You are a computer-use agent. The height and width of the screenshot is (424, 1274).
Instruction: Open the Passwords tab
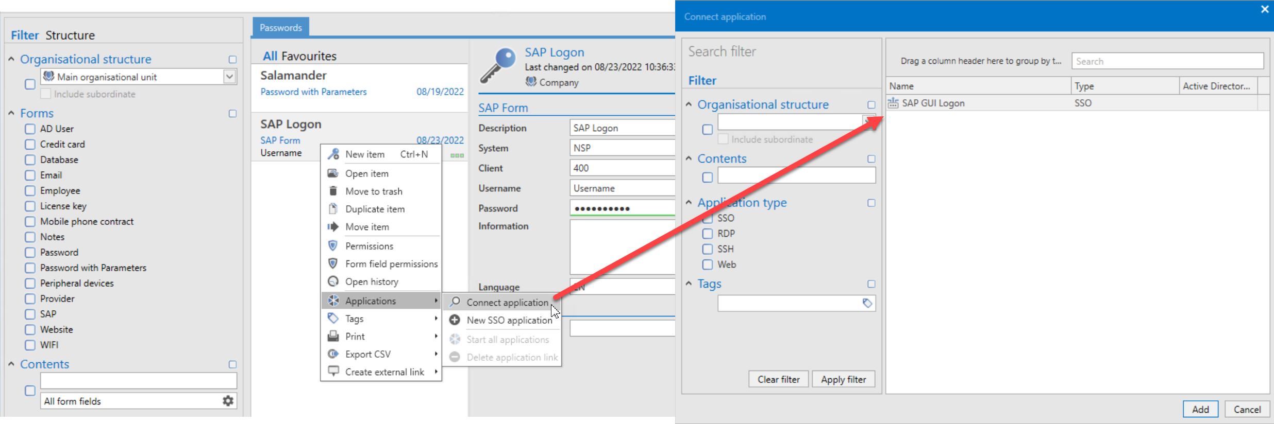point(281,27)
